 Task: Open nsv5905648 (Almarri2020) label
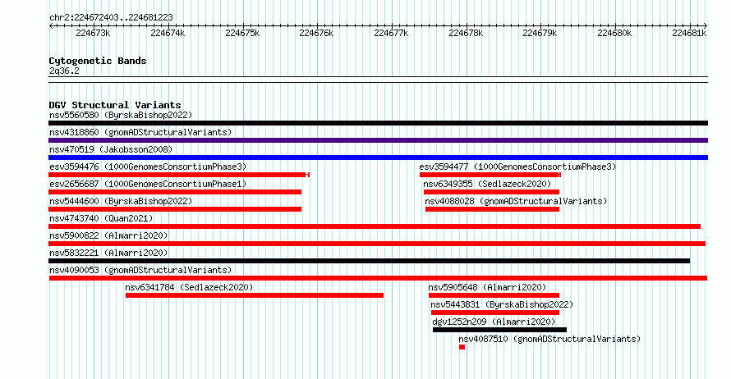487,287
